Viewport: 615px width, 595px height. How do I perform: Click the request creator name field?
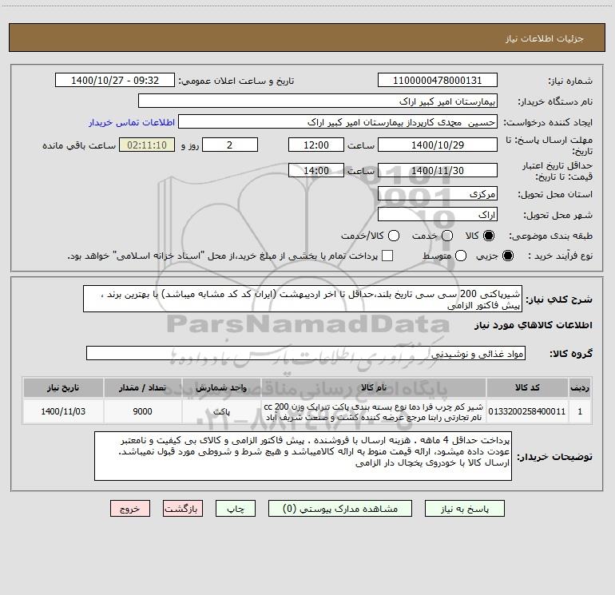pos(338,122)
